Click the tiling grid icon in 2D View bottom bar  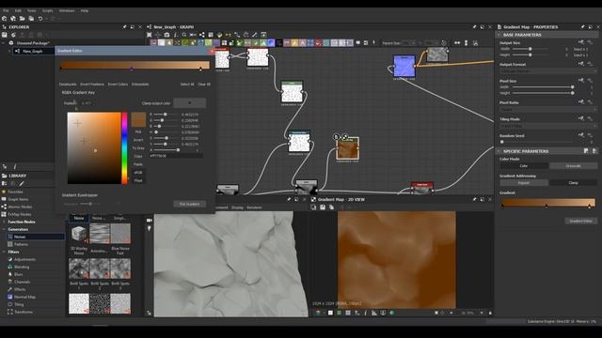pos(348,313)
